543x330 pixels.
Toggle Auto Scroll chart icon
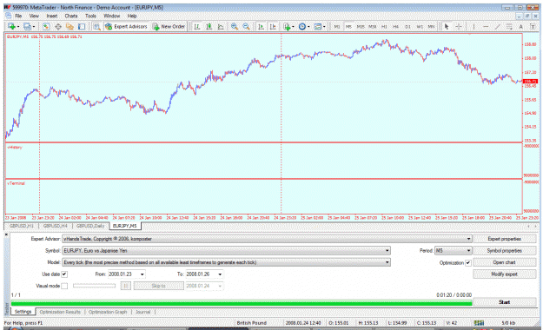(262, 27)
